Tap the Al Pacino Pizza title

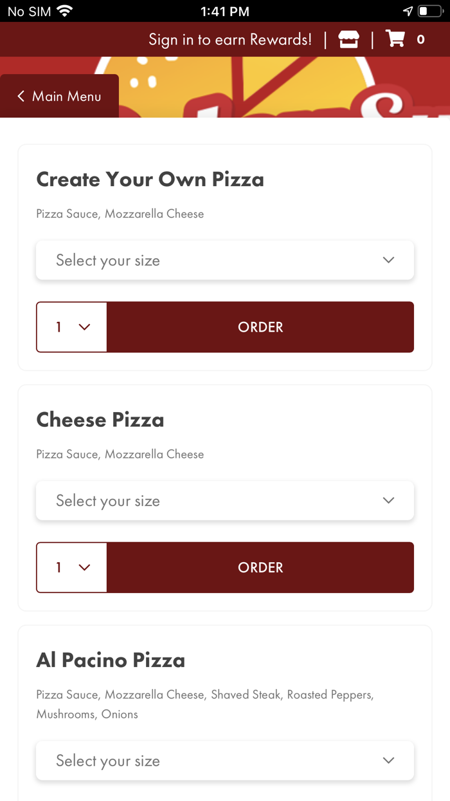pos(111,660)
